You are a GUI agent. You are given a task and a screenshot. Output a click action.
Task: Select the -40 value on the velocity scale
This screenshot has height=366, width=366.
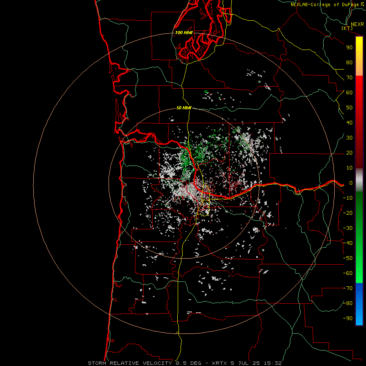(x=348, y=243)
